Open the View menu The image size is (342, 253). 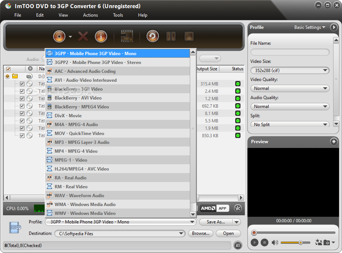[x=63, y=15]
